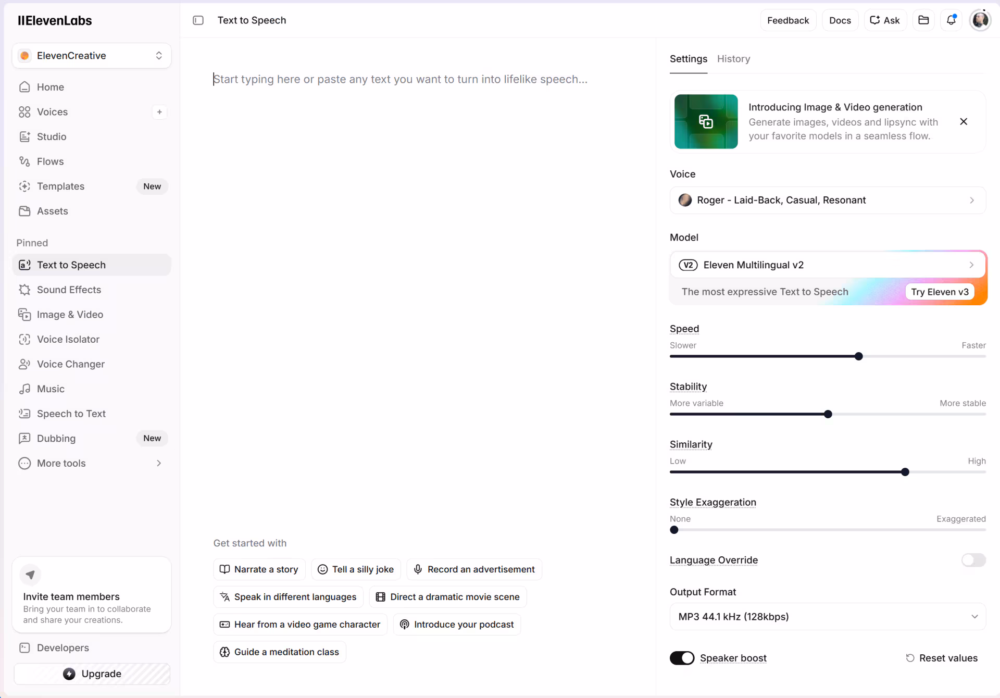Image resolution: width=1000 pixels, height=698 pixels.
Task: Switch to the Settings tab
Action: tap(688, 59)
